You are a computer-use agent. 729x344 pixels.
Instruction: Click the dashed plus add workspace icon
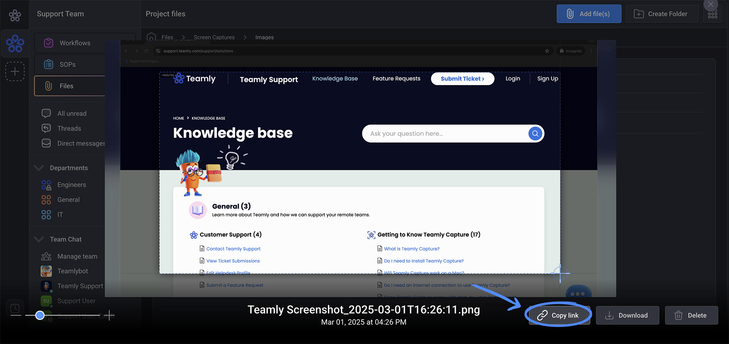click(15, 72)
